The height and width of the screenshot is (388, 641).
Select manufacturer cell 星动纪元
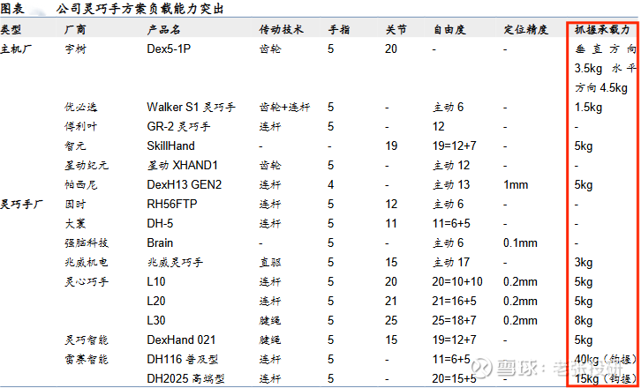[87, 166]
